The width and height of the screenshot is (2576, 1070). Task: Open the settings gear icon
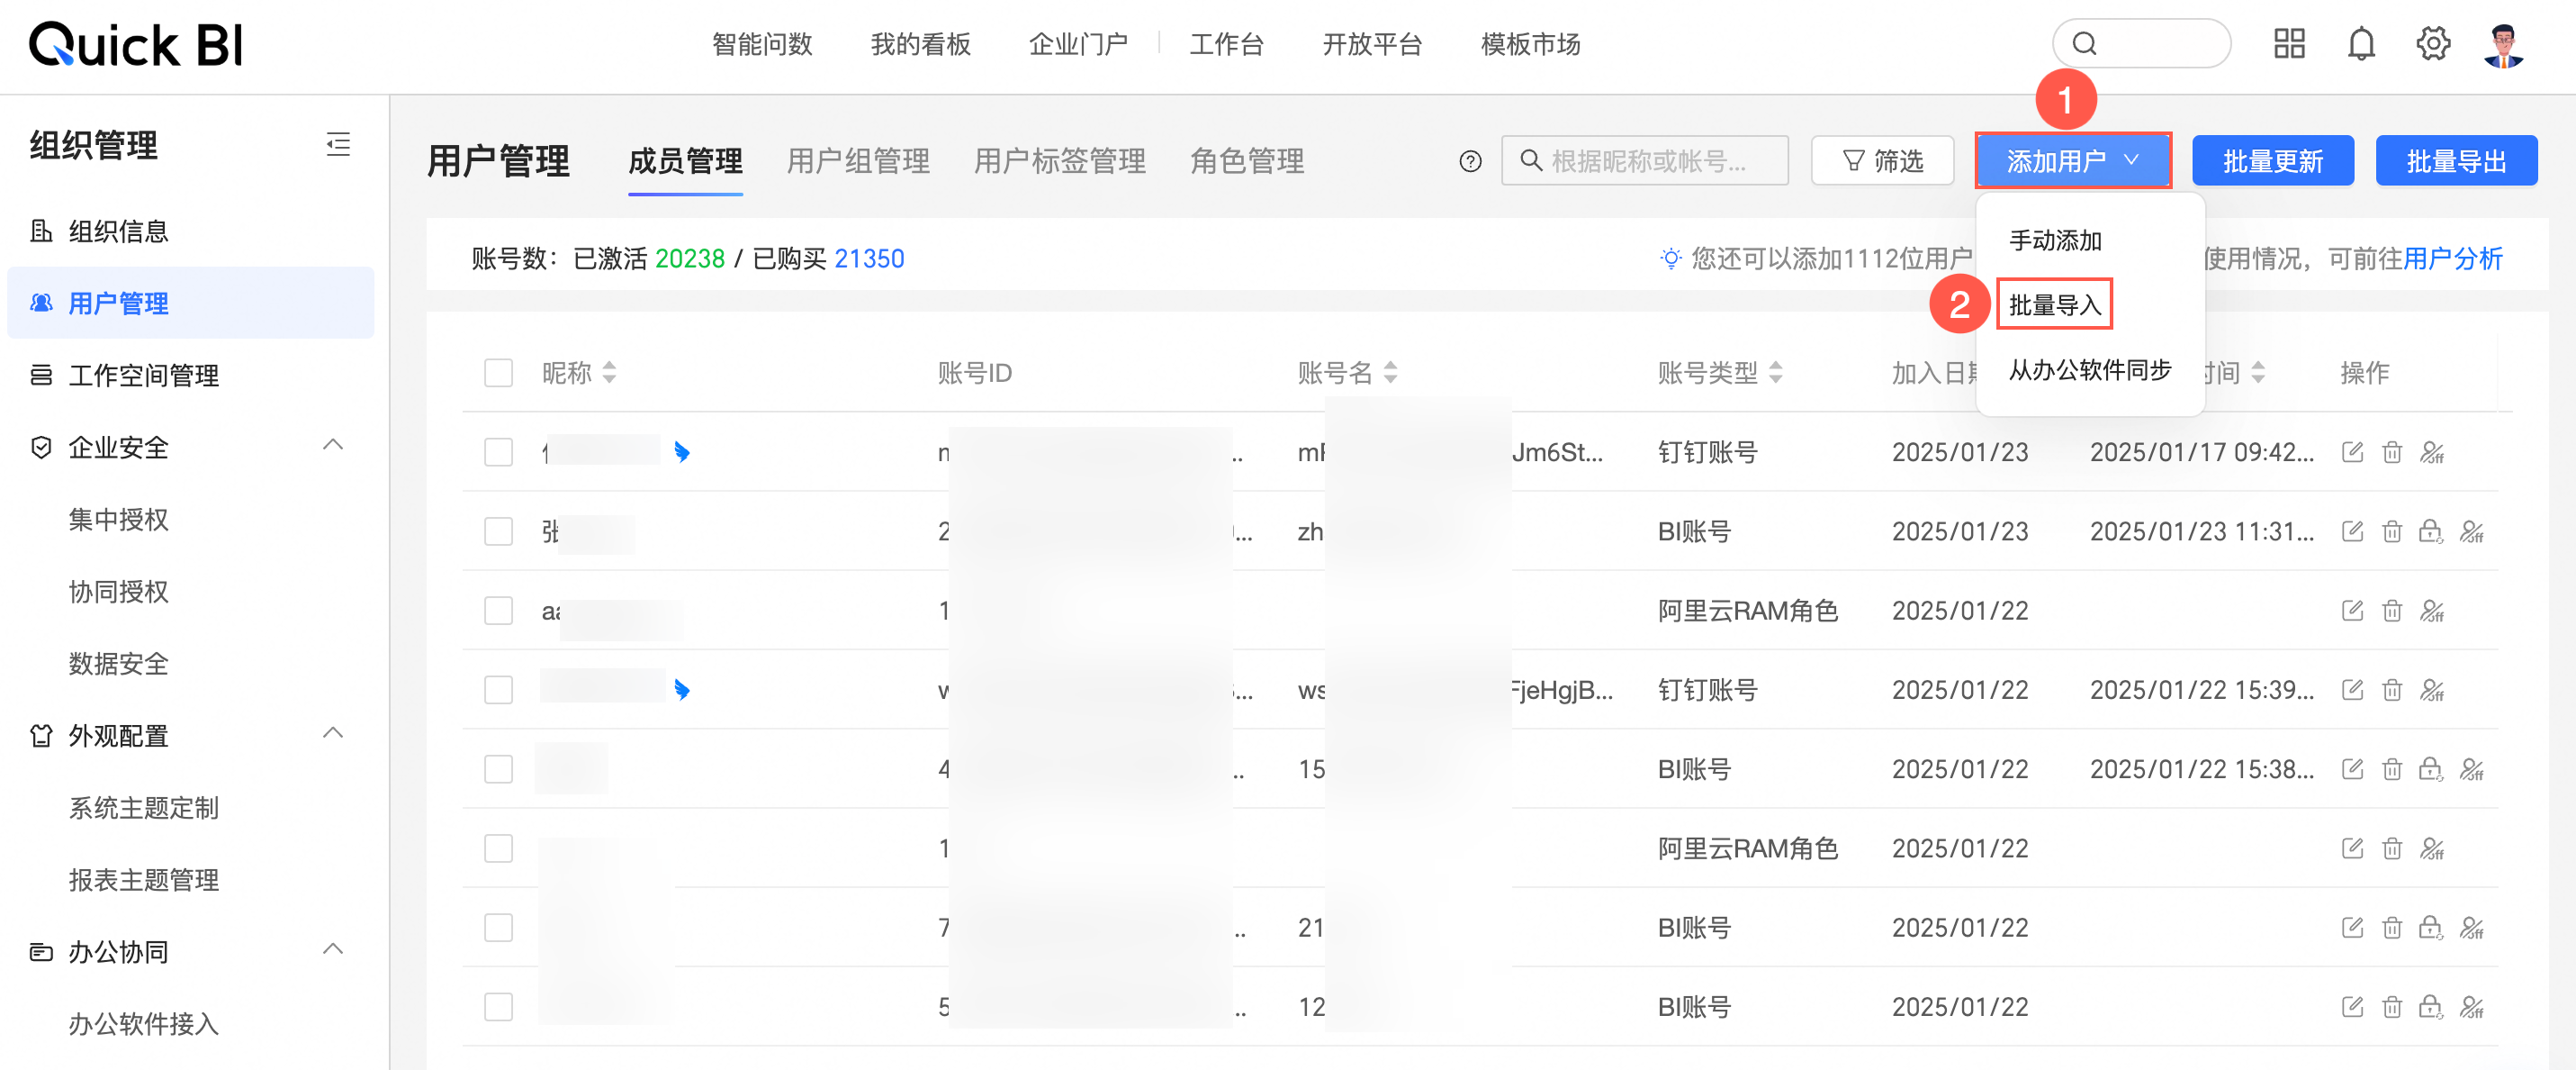(x=2432, y=44)
